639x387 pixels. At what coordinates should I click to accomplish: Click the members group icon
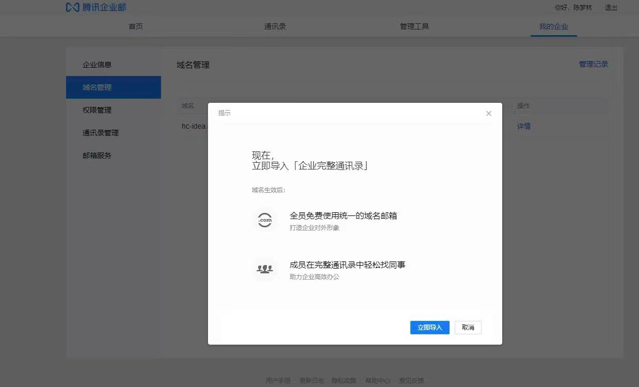pyautogui.click(x=265, y=269)
